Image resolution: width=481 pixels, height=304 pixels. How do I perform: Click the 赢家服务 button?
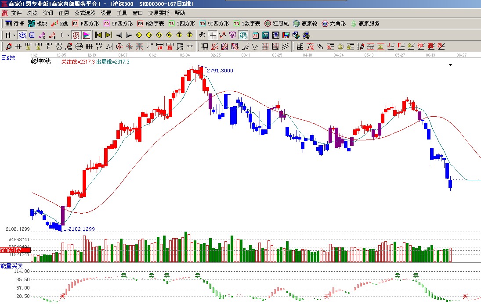click(365, 24)
